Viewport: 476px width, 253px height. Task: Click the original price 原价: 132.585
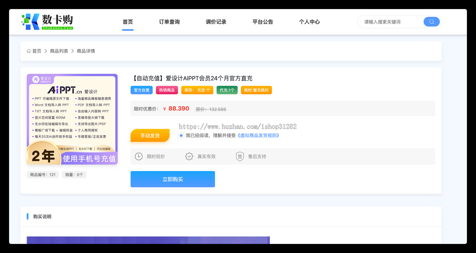pos(211,109)
